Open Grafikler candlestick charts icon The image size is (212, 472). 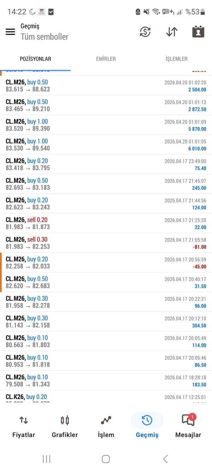(x=65, y=420)
